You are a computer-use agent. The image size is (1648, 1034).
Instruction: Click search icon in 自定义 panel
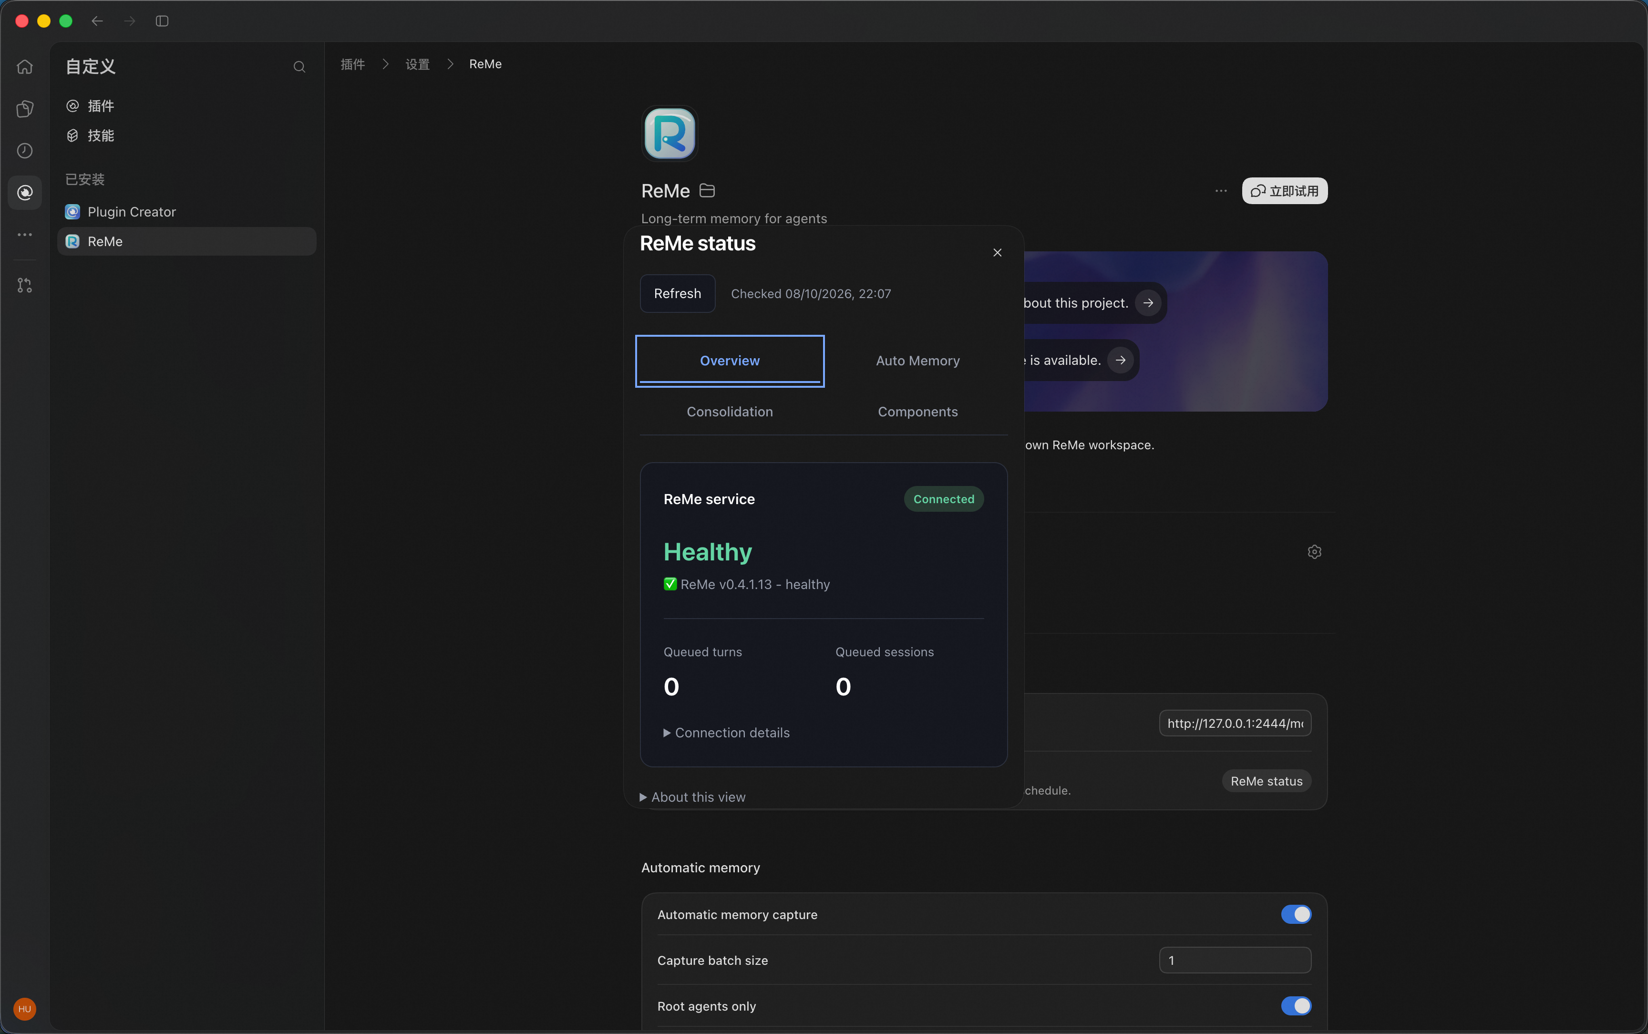[x=299, y=67]
